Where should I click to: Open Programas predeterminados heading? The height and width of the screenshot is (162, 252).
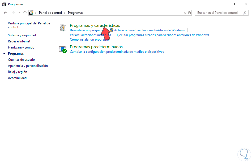(96, 47)
